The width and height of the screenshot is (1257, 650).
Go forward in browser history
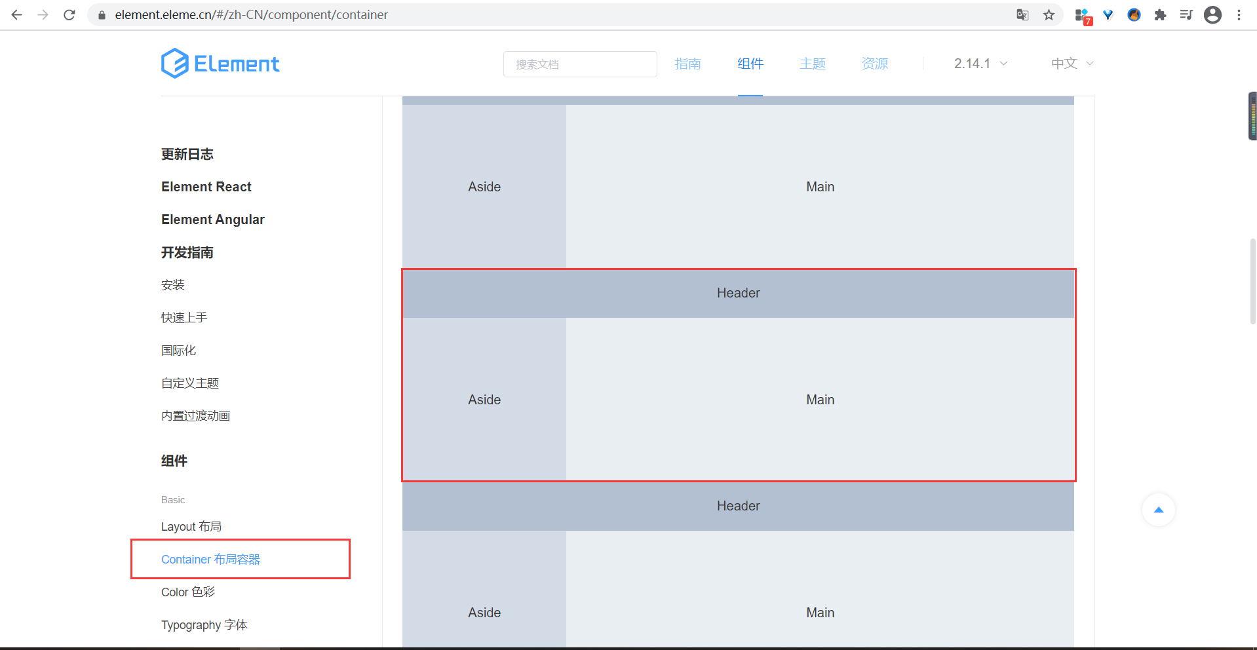tap(43, 14)
